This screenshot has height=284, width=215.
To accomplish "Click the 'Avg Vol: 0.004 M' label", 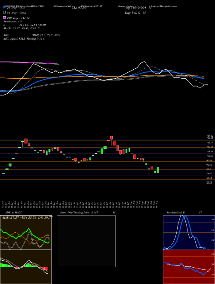I will (138, 8).
